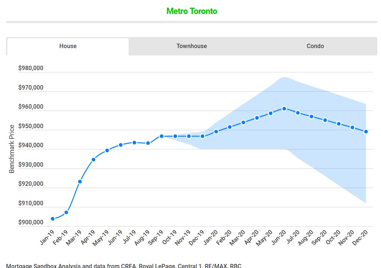Click the Mortgage Sandbox Analysis source text
This screenshot has height=268, width=381.
(x=124, y=265)
